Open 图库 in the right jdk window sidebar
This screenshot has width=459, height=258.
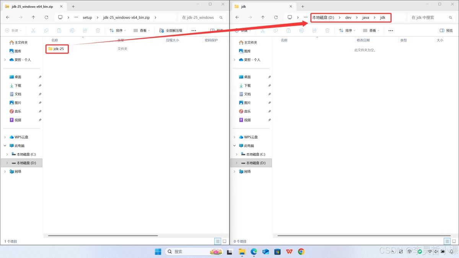pyautogui.click(x=245, y=51)
